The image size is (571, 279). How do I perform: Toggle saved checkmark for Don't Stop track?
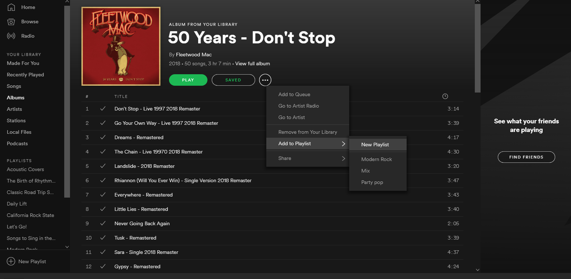coord(103,109)
